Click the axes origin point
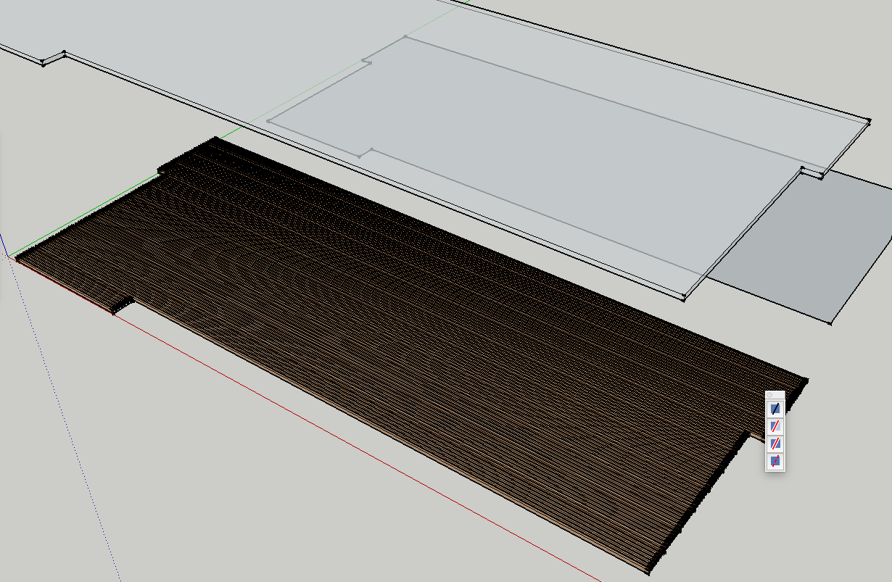The width and height of the screenshot is (892, 582). (x=9, y=257)
